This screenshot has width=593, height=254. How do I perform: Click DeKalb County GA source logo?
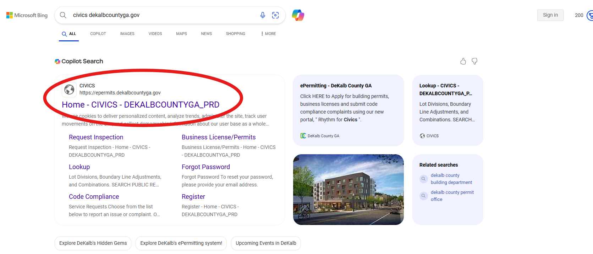pos(303,136)
